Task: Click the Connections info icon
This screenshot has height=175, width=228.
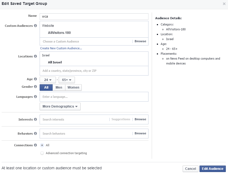Action: click(35, 145)
